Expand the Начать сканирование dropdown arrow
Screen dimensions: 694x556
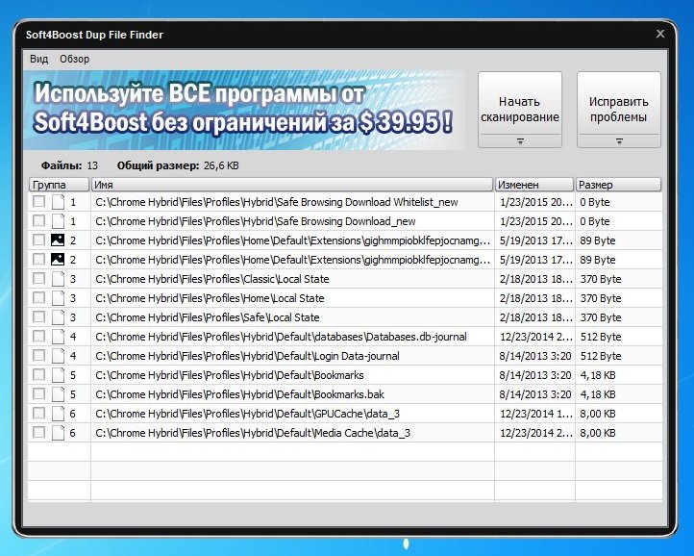(520, 140)
